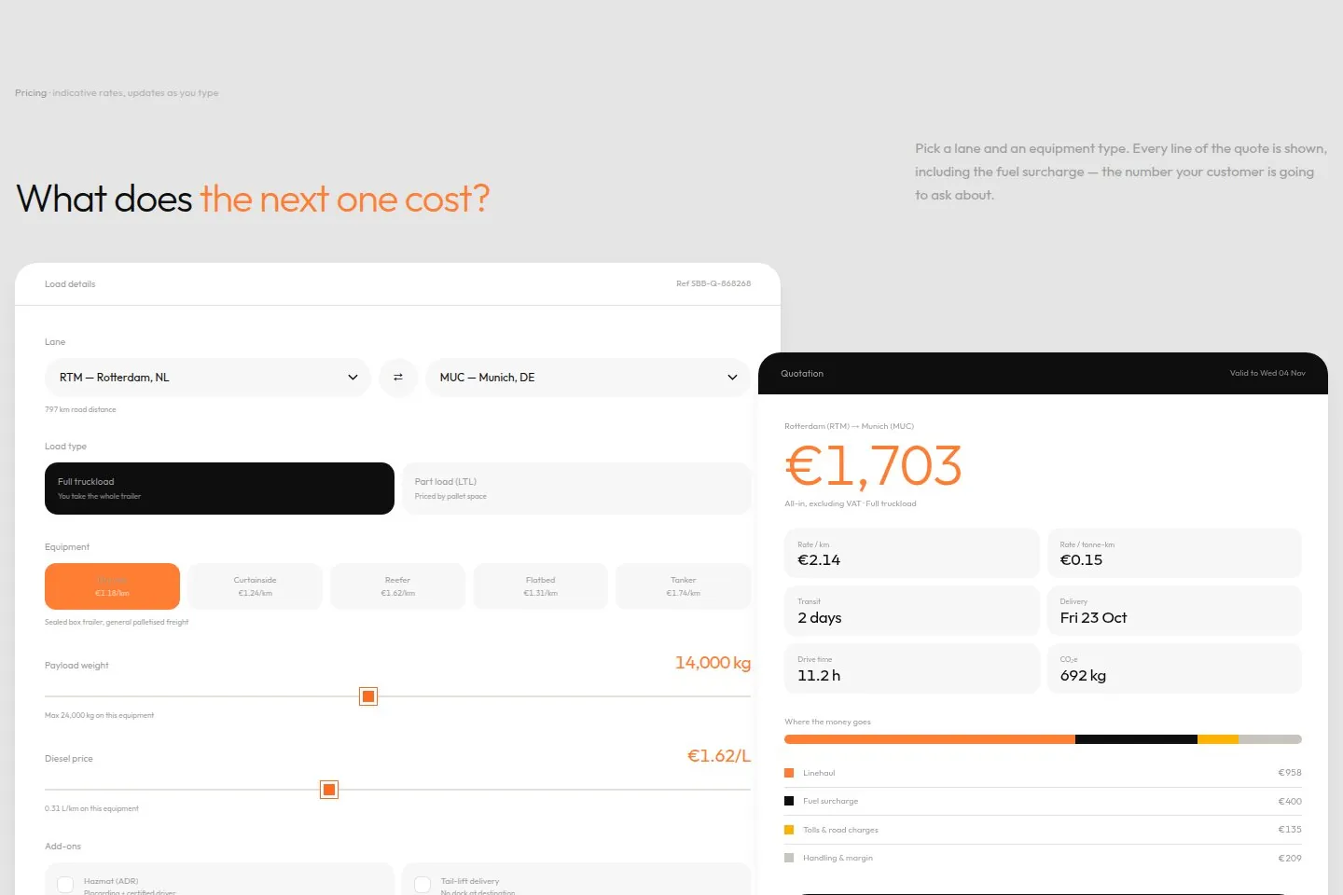The image size is (1343, 895).
Task: Swap origin and destination lanes
Action: click(398, 378)
